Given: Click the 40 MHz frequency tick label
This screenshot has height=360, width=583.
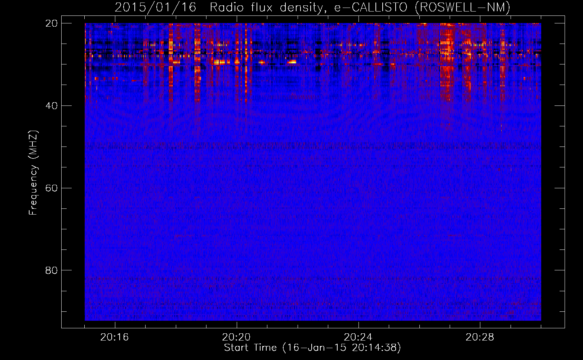Looking at the screenshot, I should 52,106.
